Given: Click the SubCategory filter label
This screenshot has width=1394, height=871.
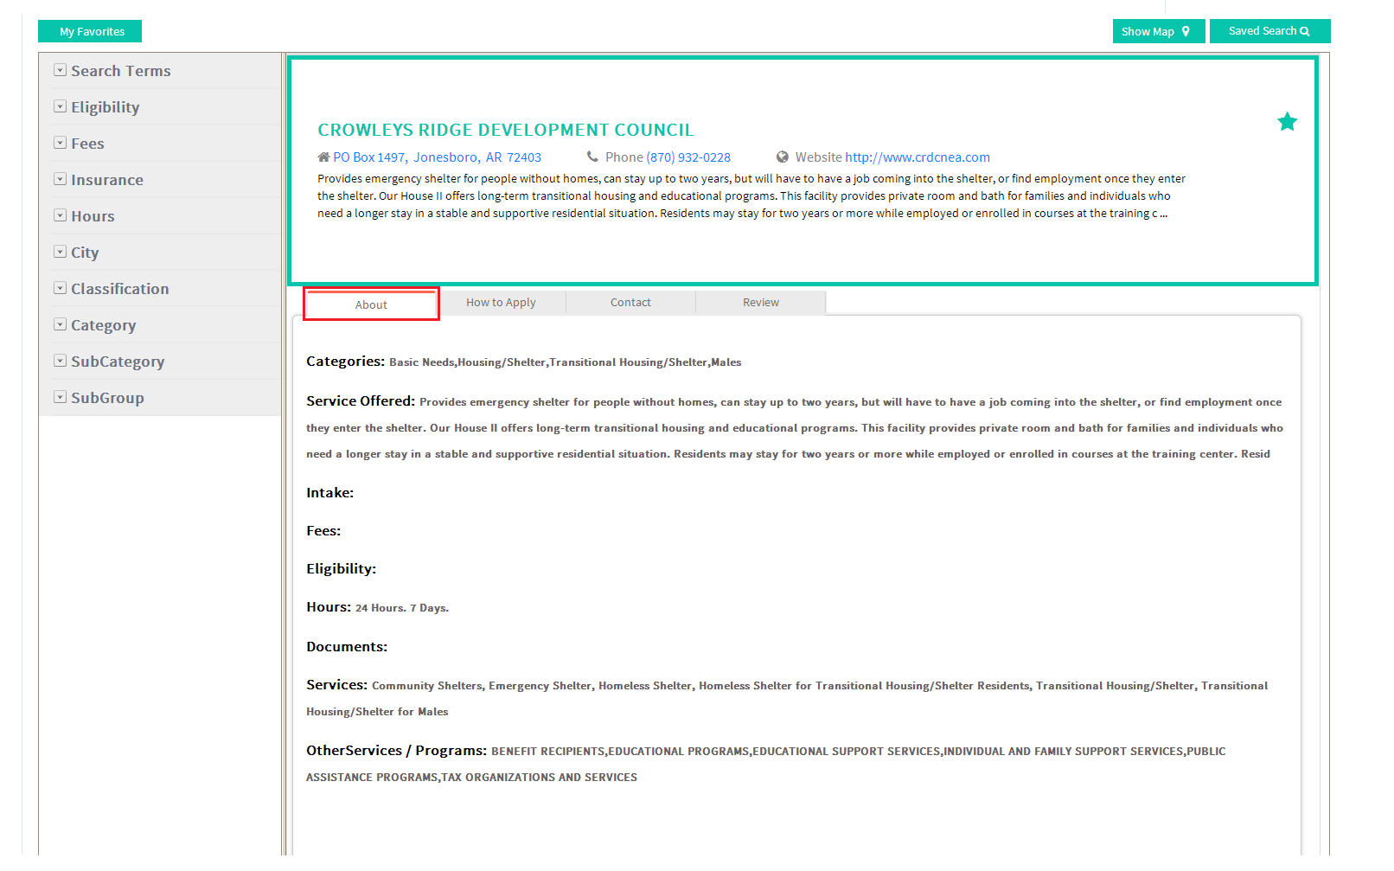Looking at the screenshot, I should point(118,362).
